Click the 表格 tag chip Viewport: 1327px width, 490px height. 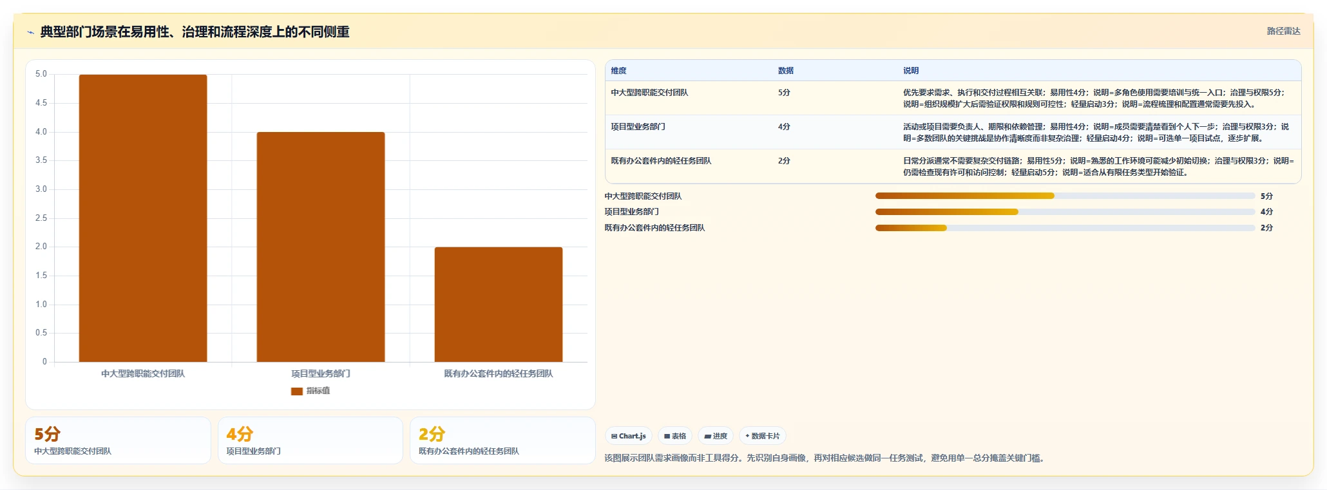pyautogui.click(x=675, y=436)
